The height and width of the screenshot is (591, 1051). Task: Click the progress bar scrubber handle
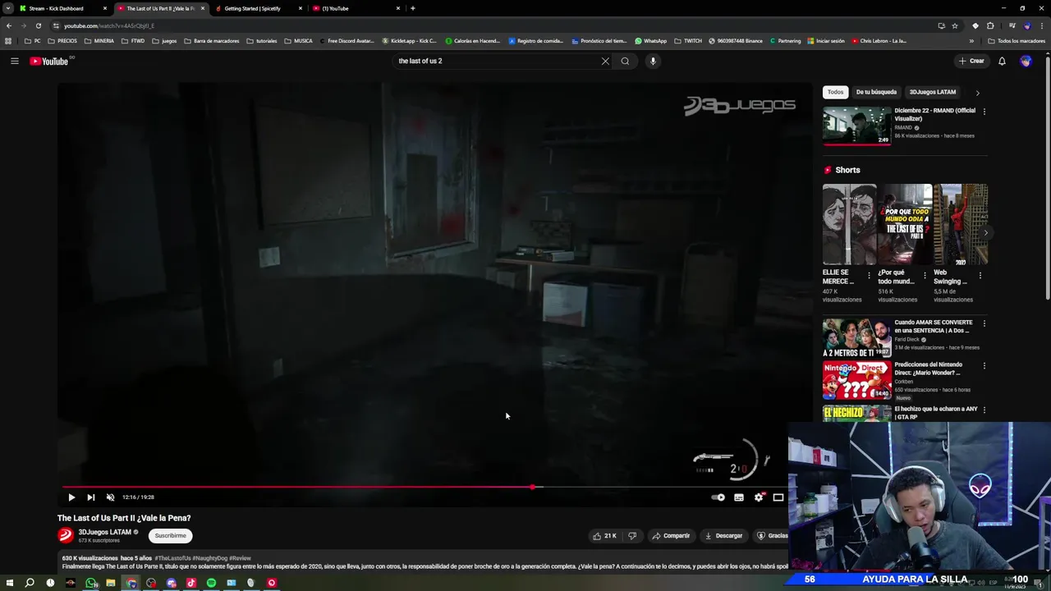533,488
